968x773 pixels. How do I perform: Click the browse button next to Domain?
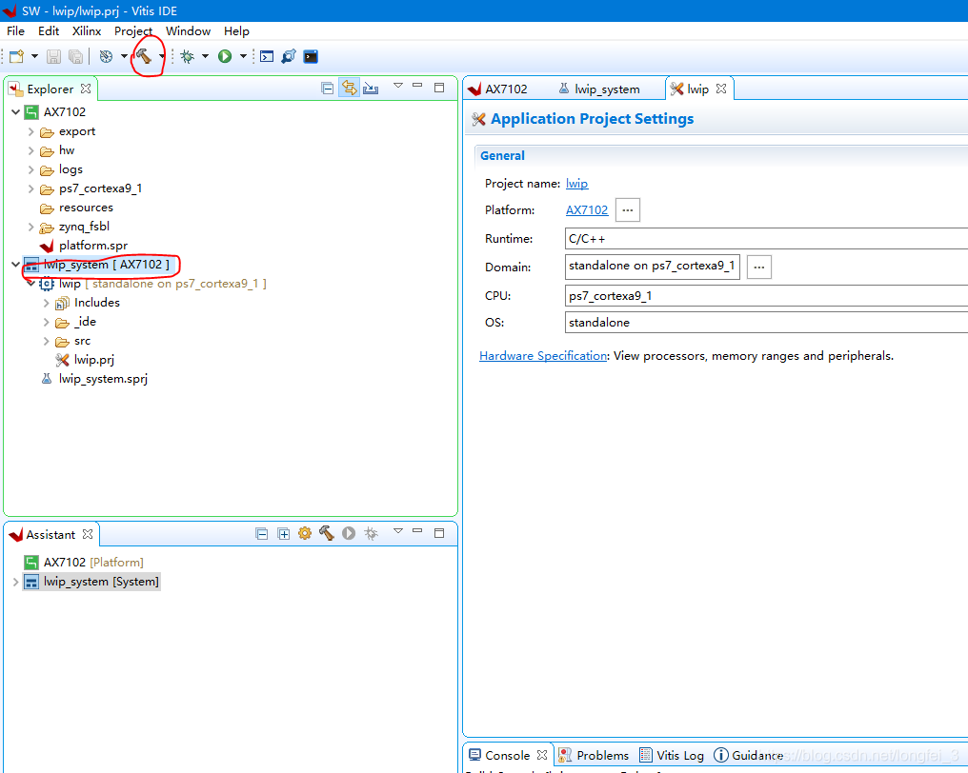point(759,268)
